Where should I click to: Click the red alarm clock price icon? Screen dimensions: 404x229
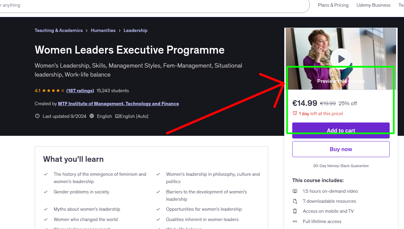[x=295, y=113]
